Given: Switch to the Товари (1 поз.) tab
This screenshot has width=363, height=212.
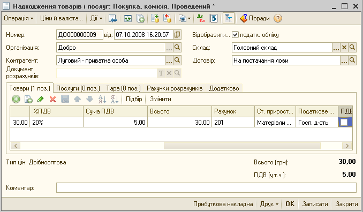Looking at the screenshot, I should [29, 88].
